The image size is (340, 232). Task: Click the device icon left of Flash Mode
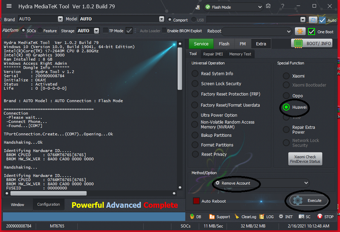coord(198,7)
